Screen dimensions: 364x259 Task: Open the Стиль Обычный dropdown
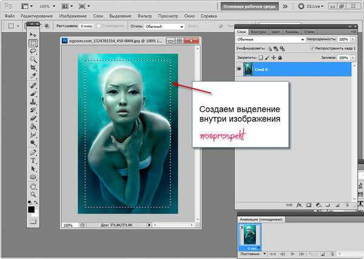click(164, 27)
